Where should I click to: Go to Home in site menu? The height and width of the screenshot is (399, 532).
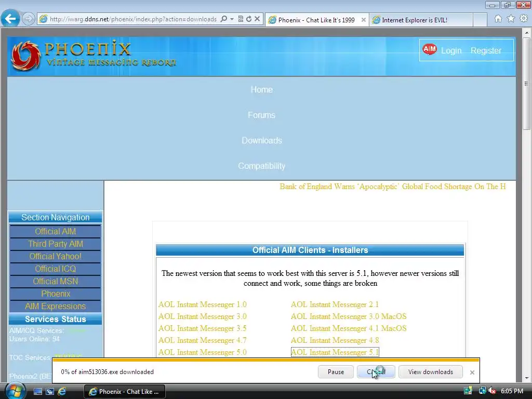click(262, 89)
